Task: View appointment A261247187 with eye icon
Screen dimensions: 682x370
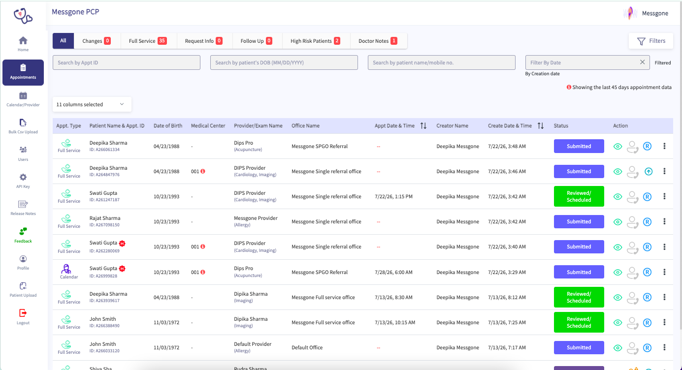Action: [x=617, y=196]
